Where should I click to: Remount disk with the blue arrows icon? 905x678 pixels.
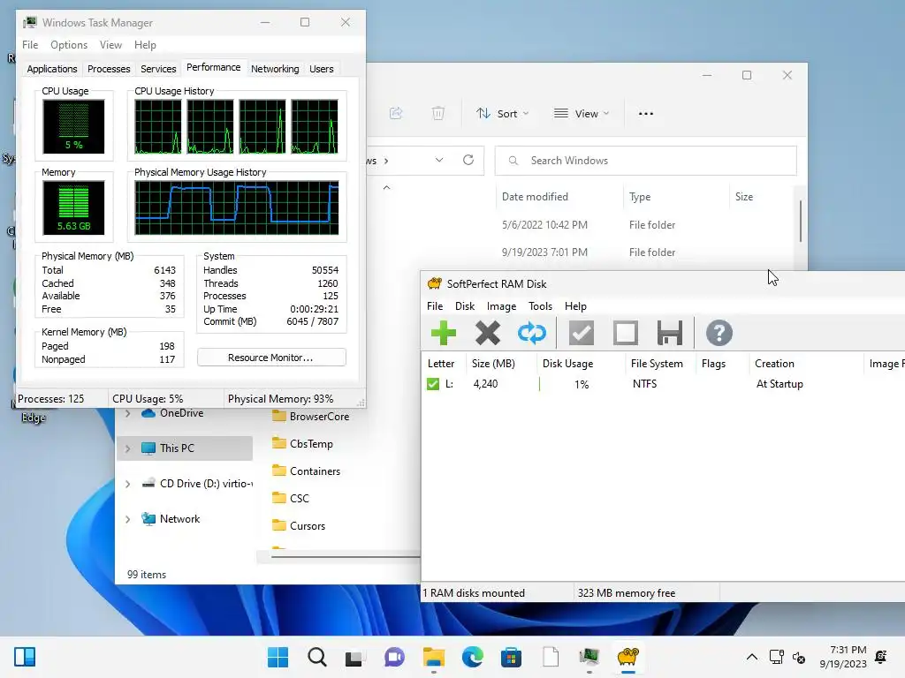coord(531,333)
